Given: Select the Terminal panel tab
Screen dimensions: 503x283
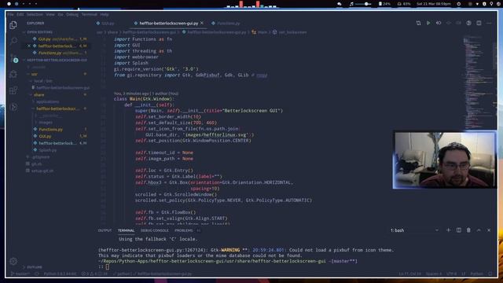Looking at the screenshot, I should (126, 230).
